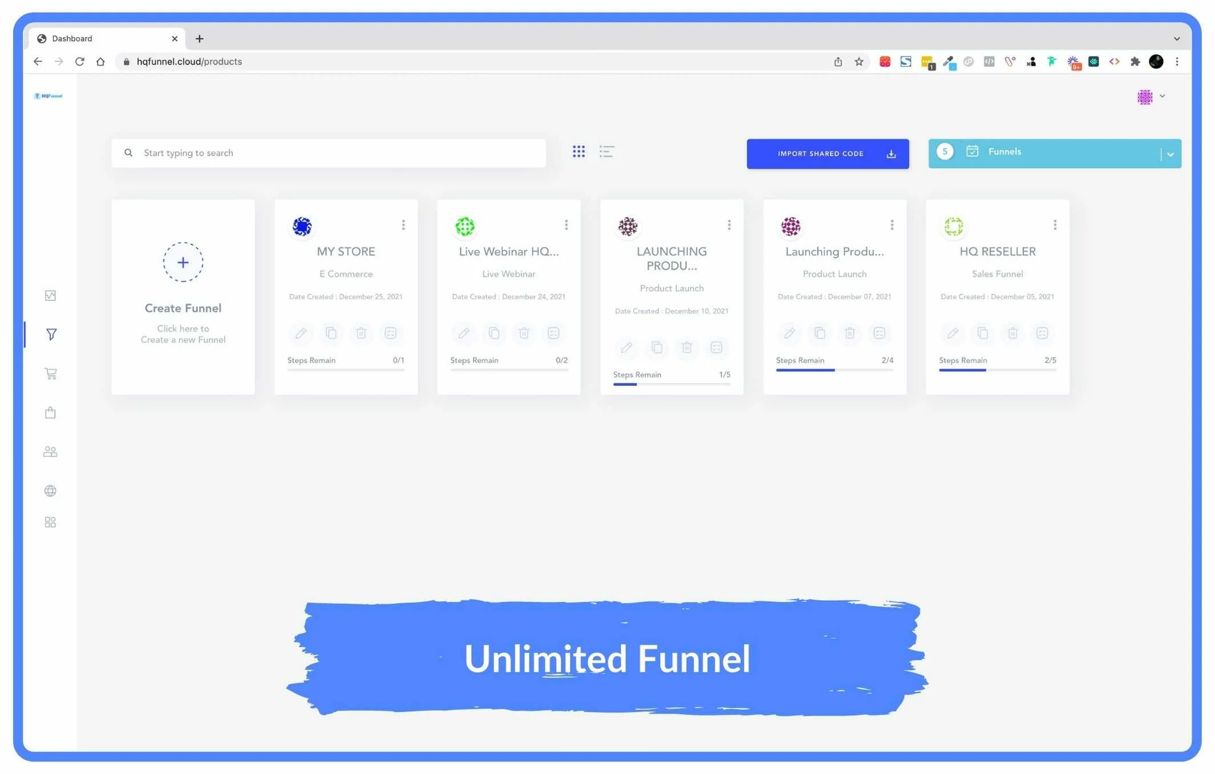Viewport: 1215px width, 774px height.
Task: Switch to list view
Action: click(606, 152)
